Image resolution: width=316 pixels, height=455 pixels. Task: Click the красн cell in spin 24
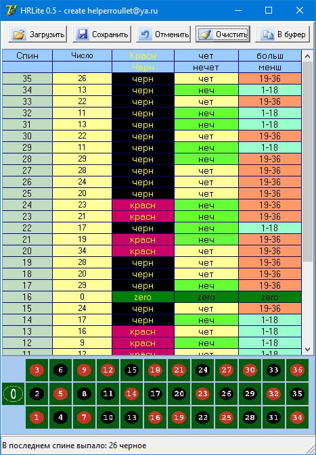click(143, 206)
